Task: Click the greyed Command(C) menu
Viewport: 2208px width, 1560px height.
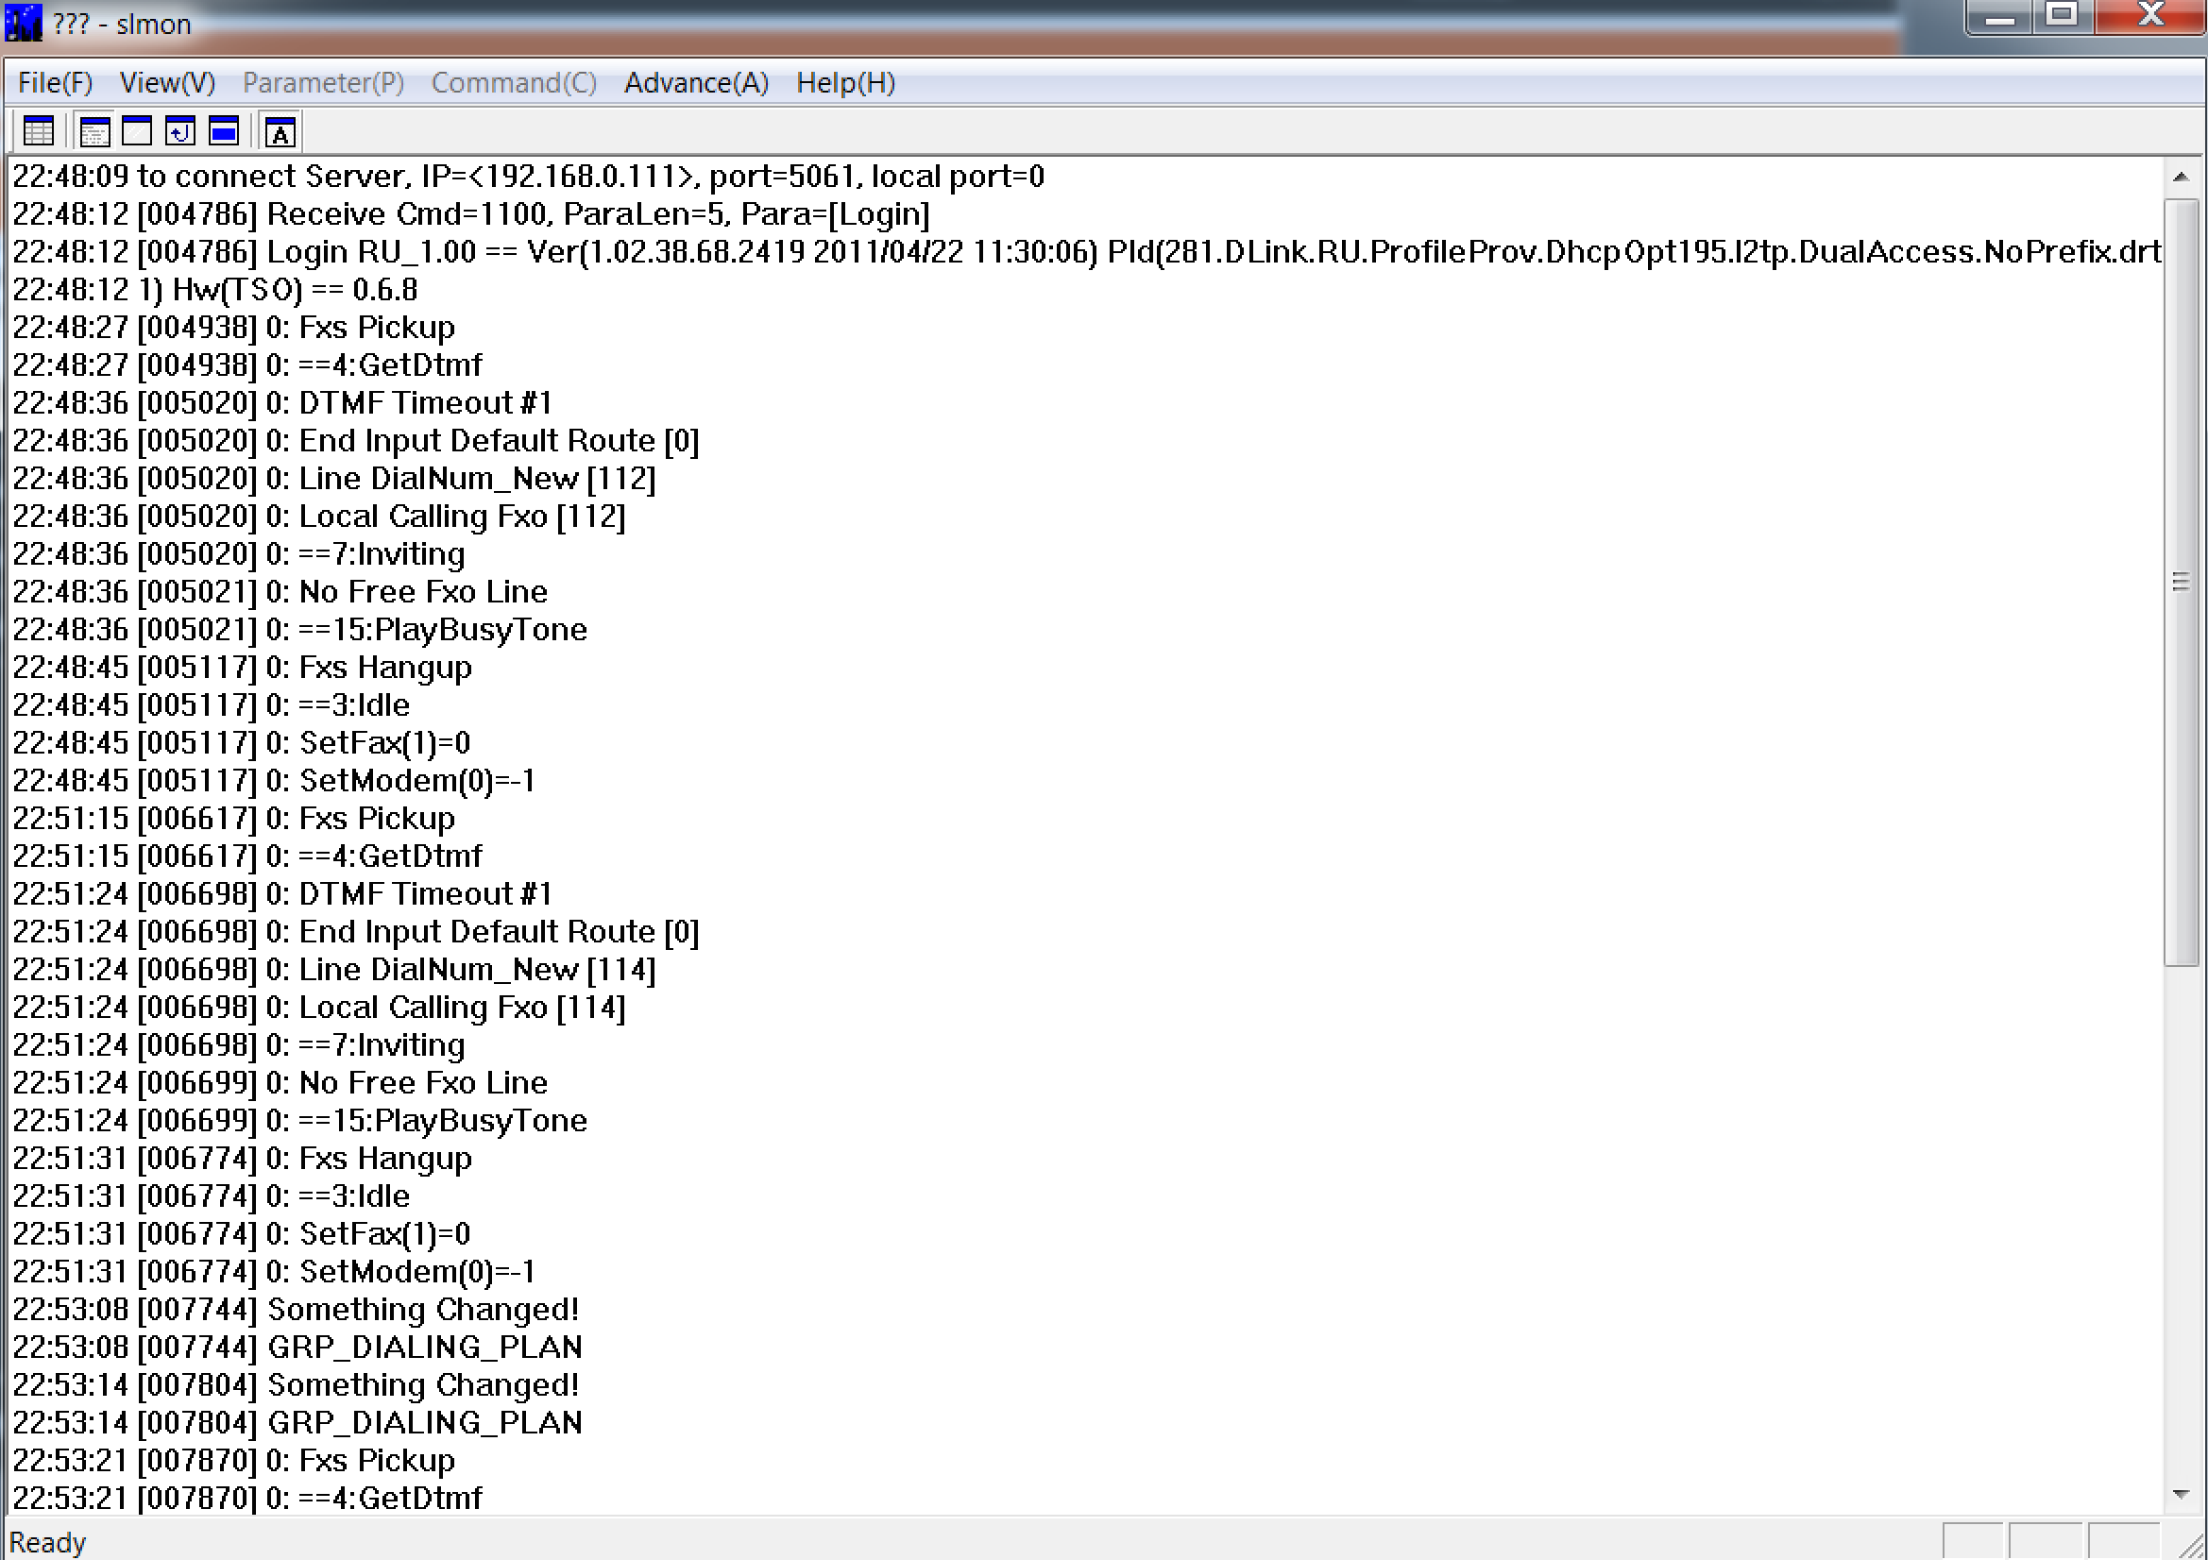Action: (514, 83)
